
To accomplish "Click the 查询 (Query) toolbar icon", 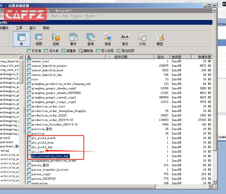I will click(x=90, y=39).
